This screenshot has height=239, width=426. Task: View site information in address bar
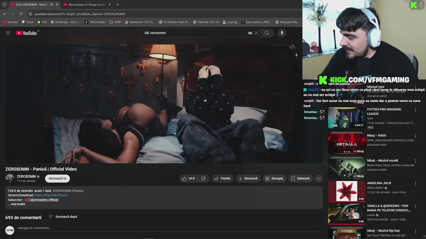click(x=30, y=14)
